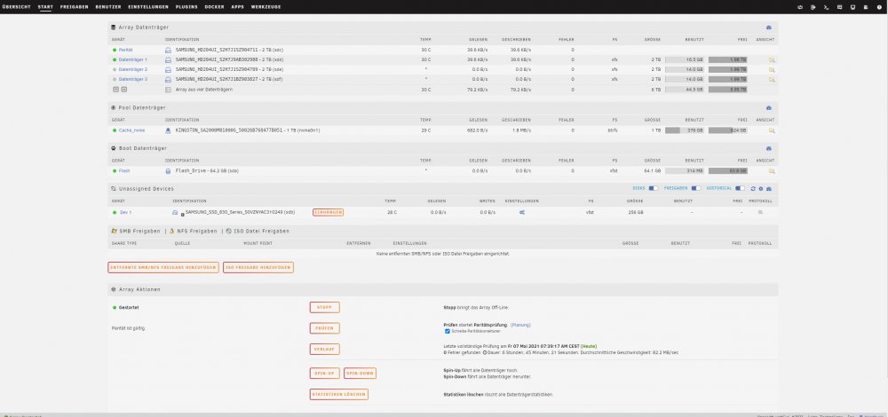Open the system info monitor icon
This screenshot has height=417, width=888.
coord(853,7)
